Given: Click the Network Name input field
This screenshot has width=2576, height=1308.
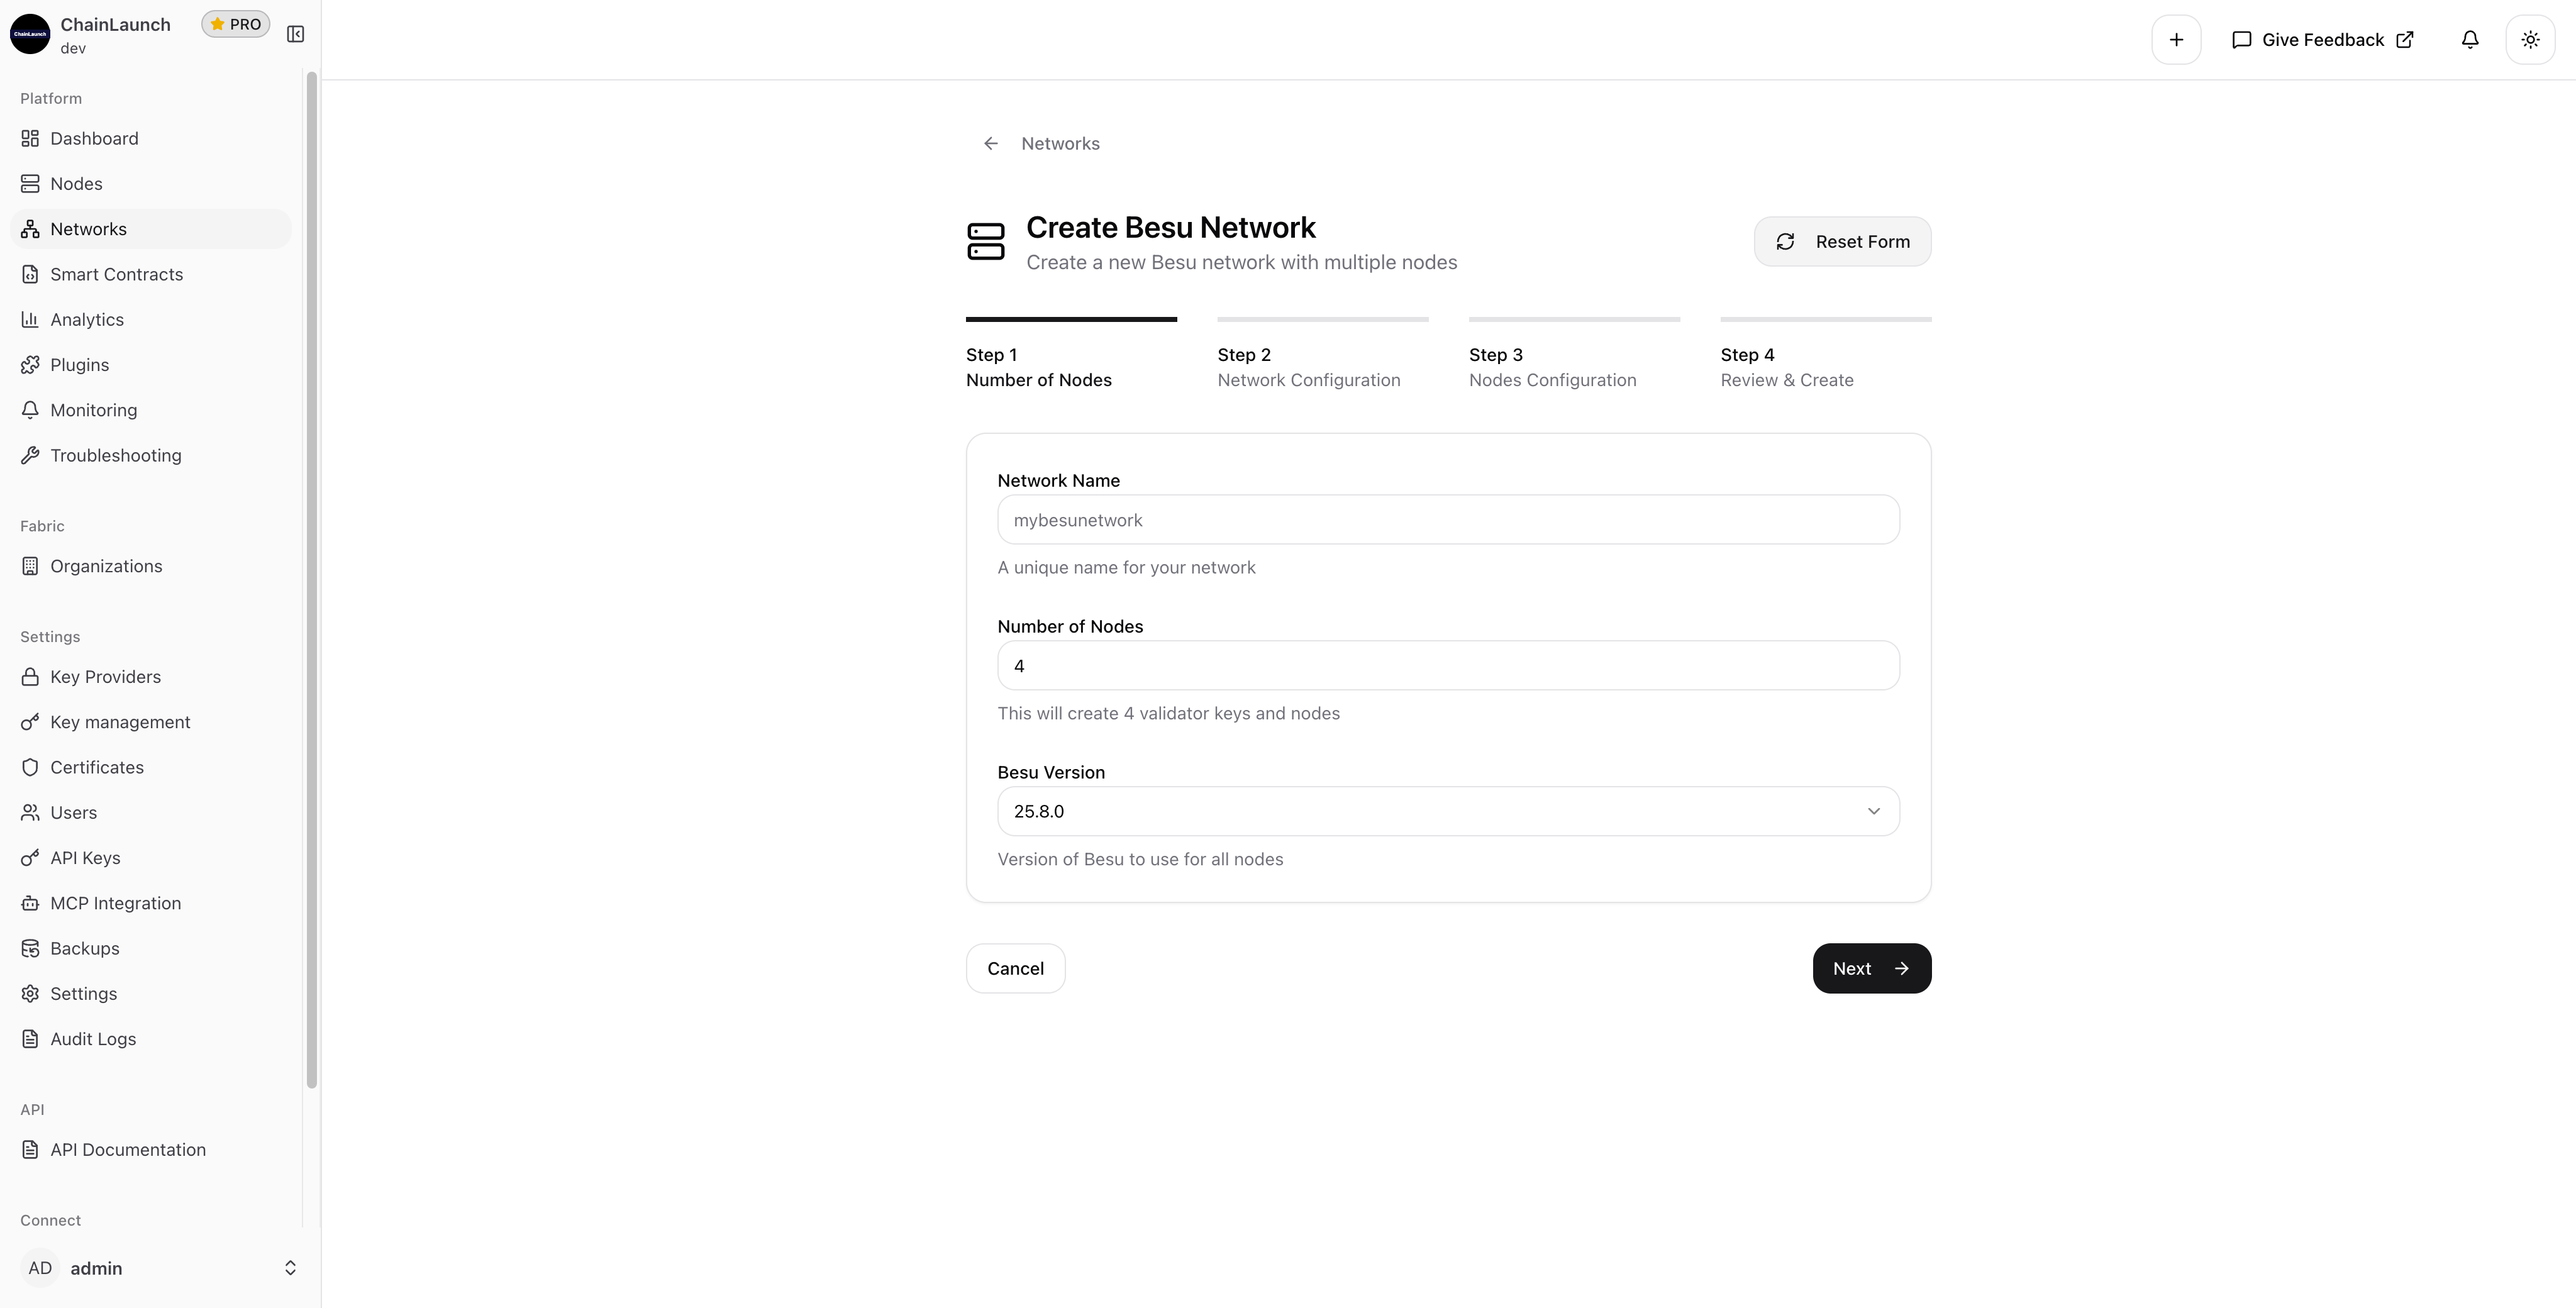Looking at the screenshot, I should (1447, 520).
